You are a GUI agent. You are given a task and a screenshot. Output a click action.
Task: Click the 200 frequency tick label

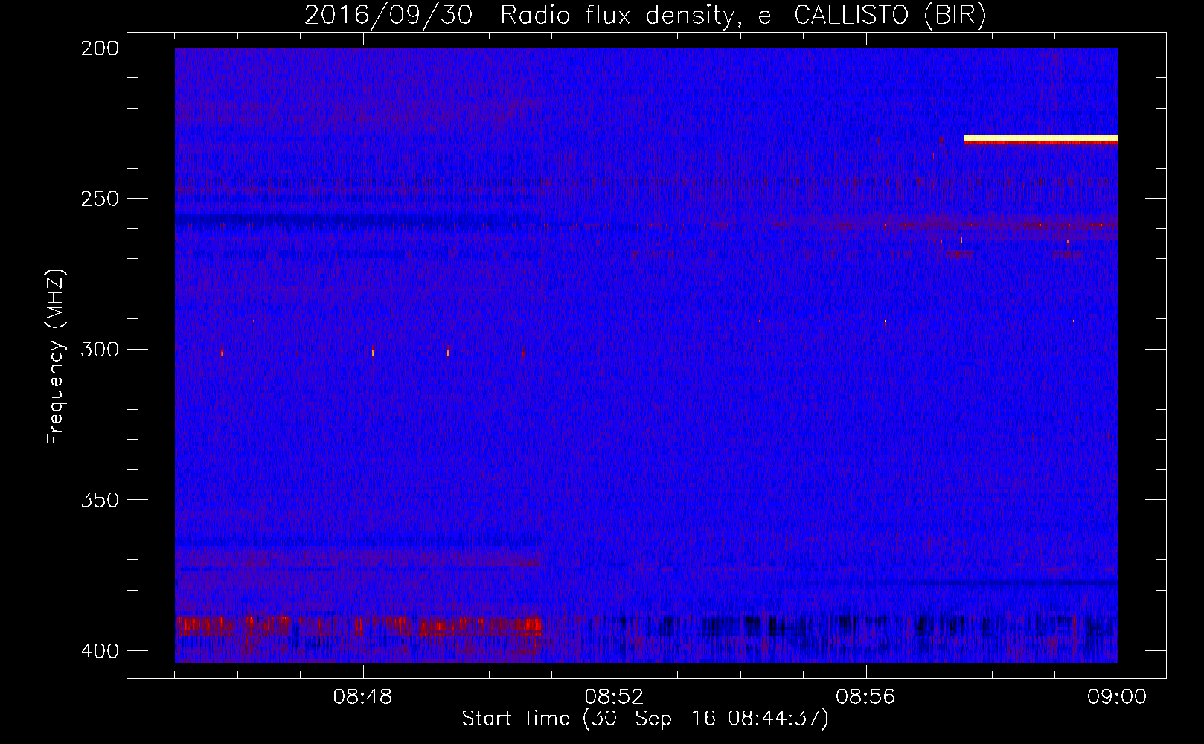pyautogui.click(x=100, y=48)
